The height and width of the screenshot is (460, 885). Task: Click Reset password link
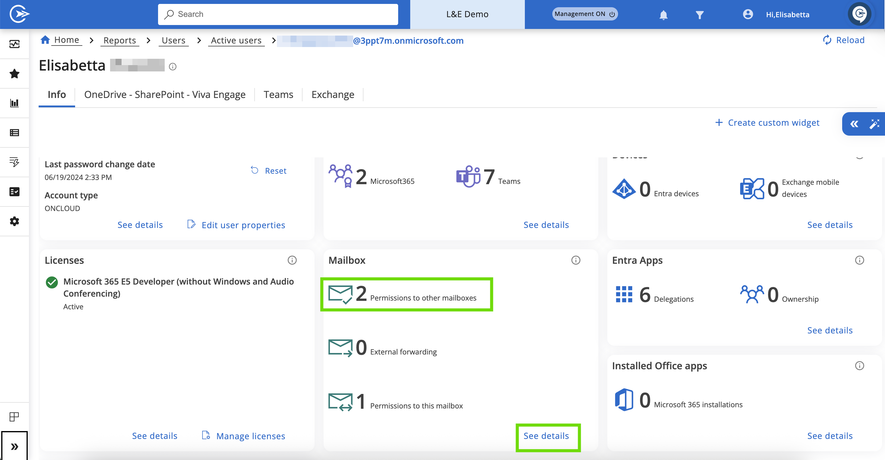[x=269, y=171]
